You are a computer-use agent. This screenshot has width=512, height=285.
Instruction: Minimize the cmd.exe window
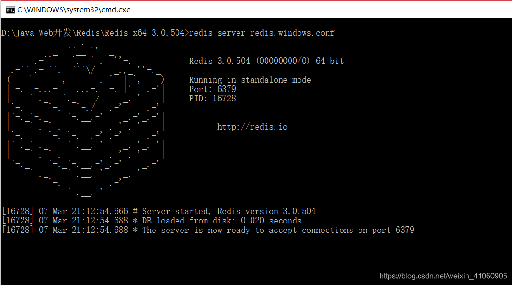pyautogui.click(x=505, y=9)
